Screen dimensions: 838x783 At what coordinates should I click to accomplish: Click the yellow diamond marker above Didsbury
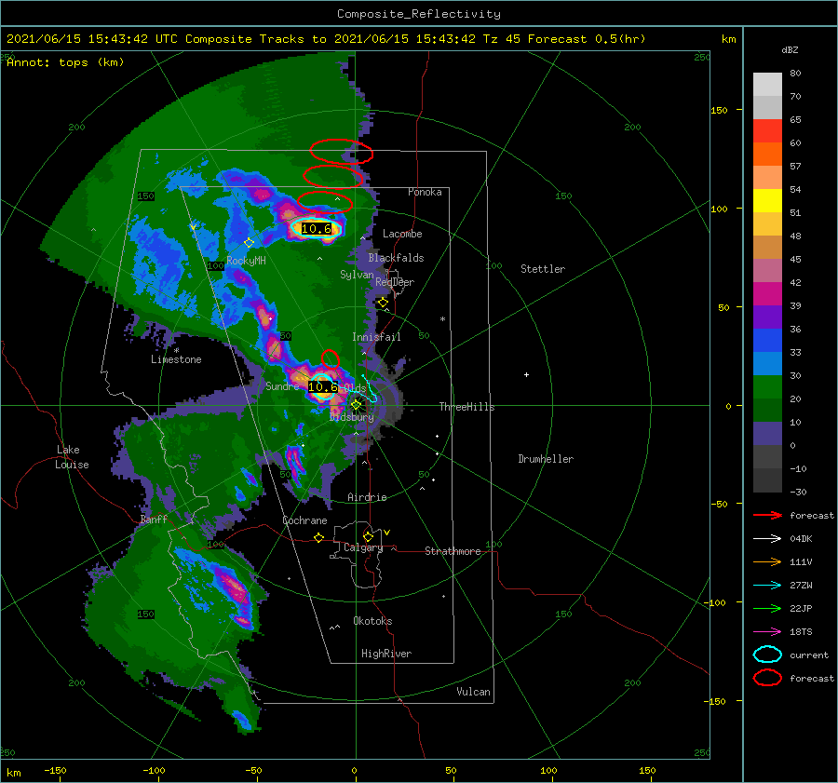(356, 405)
